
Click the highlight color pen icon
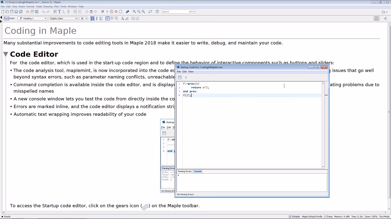point(127,18)
